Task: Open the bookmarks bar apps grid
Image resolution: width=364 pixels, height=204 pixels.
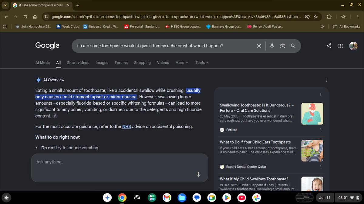Action: [5, 27]
